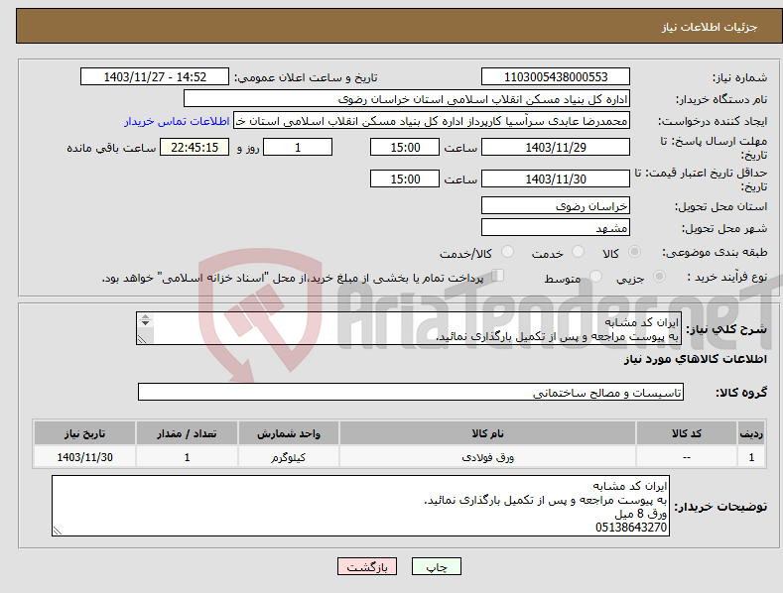Viewport: 783px width, 593px height.
Task: Grab the resize handle of توضیحات خریدار box
Action: coord(58,531)
